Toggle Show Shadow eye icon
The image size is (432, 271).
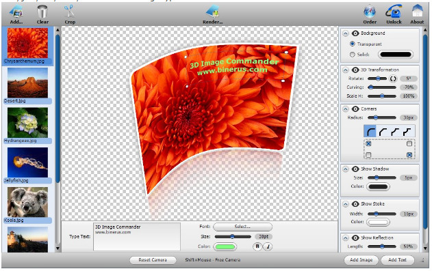(355, 169)
